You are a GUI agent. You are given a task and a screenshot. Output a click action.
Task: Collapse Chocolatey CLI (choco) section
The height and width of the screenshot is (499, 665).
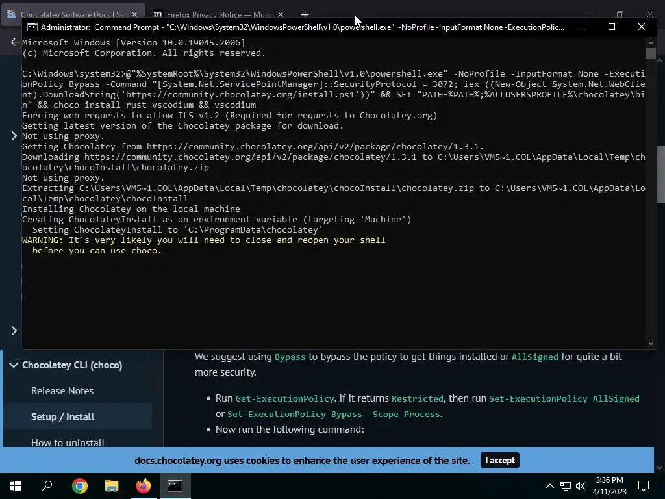coord(13,365)
